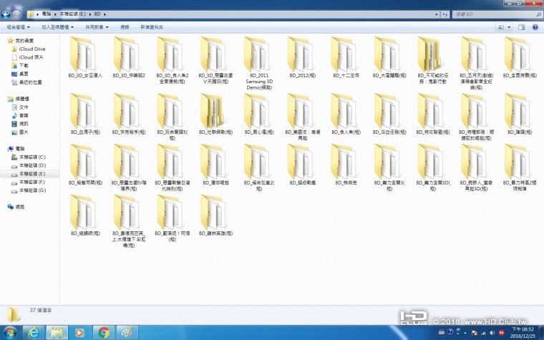Open Paint from the taskbar
This screenshot has height=340, width=544.
click(x=127, y=332)
